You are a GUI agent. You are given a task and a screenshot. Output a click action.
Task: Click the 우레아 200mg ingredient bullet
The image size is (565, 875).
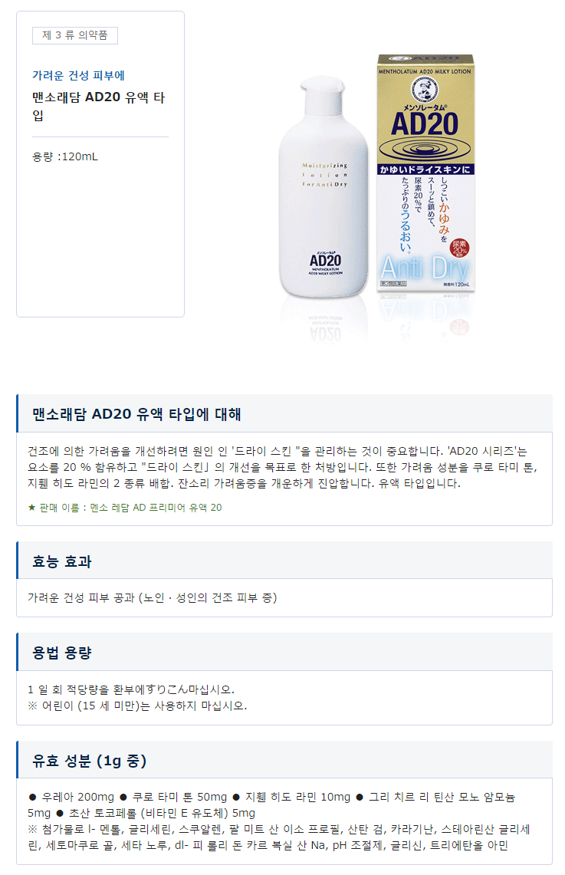(71, 797)
